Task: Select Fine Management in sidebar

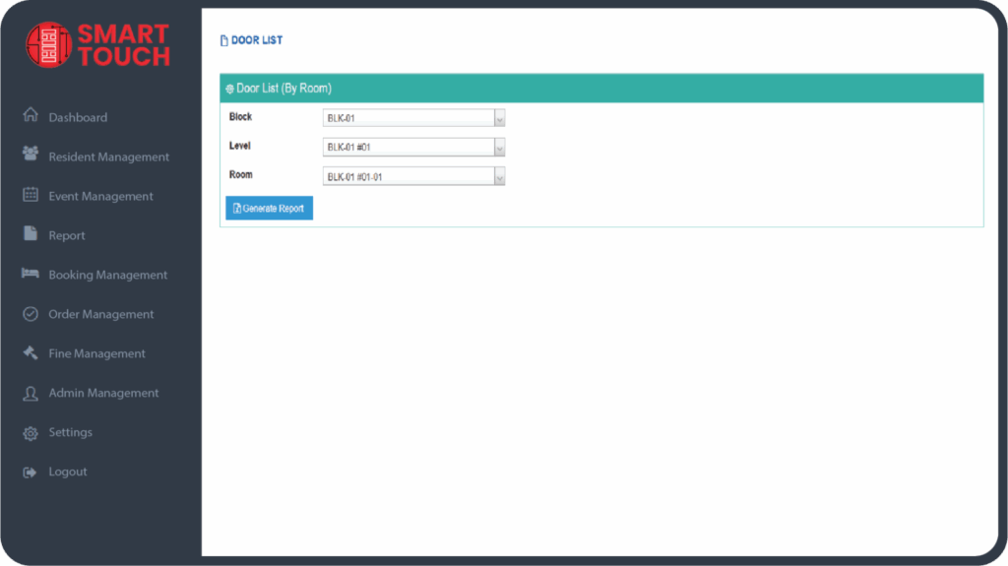Action: tap(96, 353)
